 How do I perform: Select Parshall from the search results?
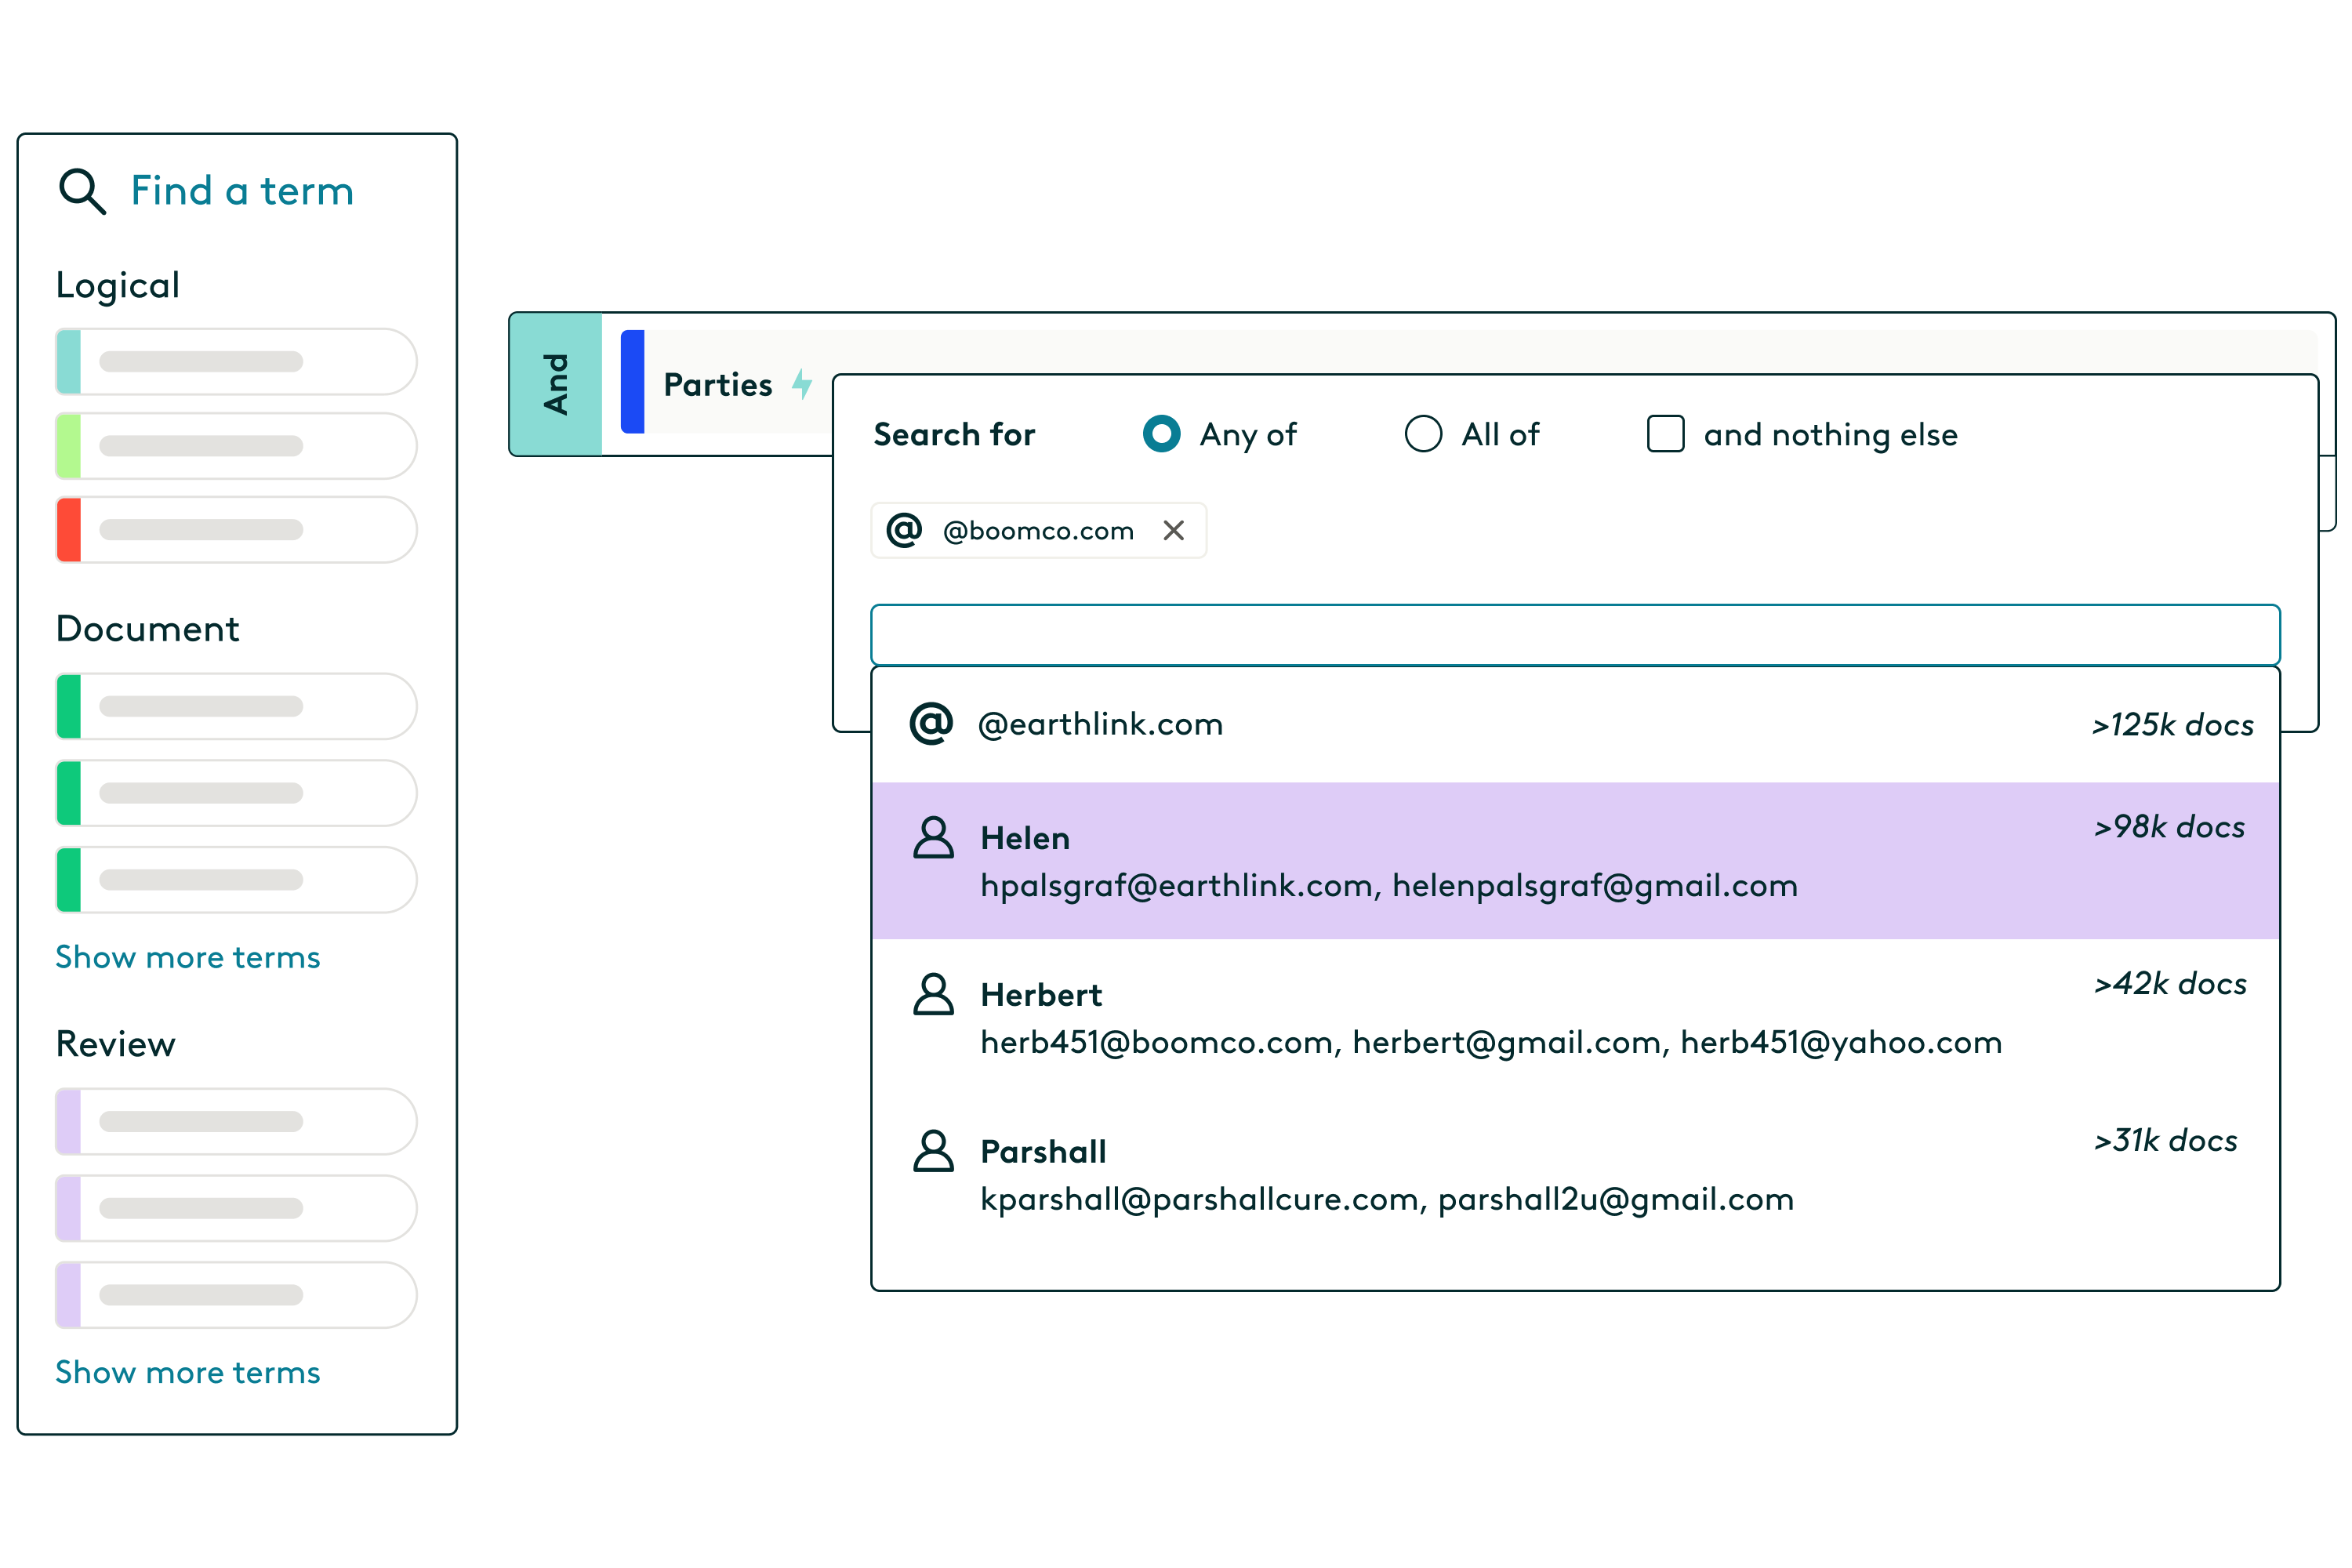pos(1575,1173)
